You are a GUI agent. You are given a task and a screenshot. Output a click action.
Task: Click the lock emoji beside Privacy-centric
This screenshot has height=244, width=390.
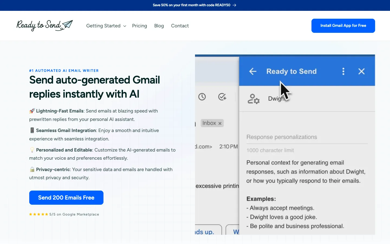(32, 169)
